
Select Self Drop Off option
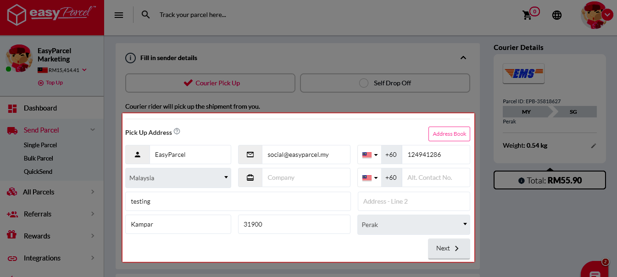coord(385,83)
